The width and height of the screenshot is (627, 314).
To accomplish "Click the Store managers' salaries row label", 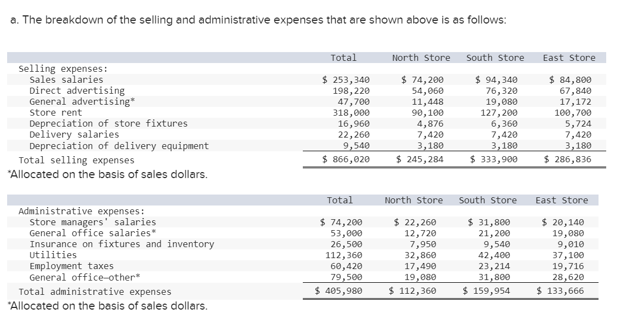I will click(x=93, y=222).
